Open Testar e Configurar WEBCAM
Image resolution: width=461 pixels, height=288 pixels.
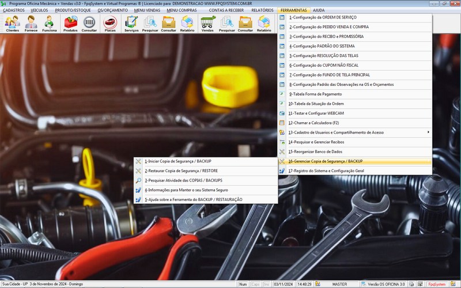[x=315, y=113]
